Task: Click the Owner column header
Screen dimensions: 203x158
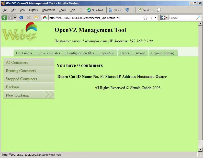Action: coord(161,77)
